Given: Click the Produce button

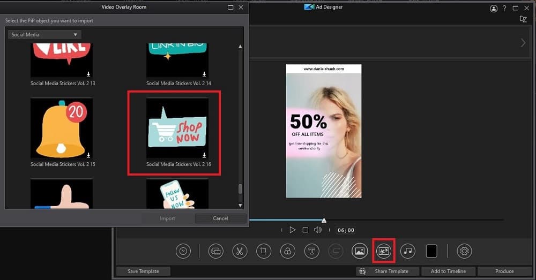Looking at the screenshot, I should (504, 271).
